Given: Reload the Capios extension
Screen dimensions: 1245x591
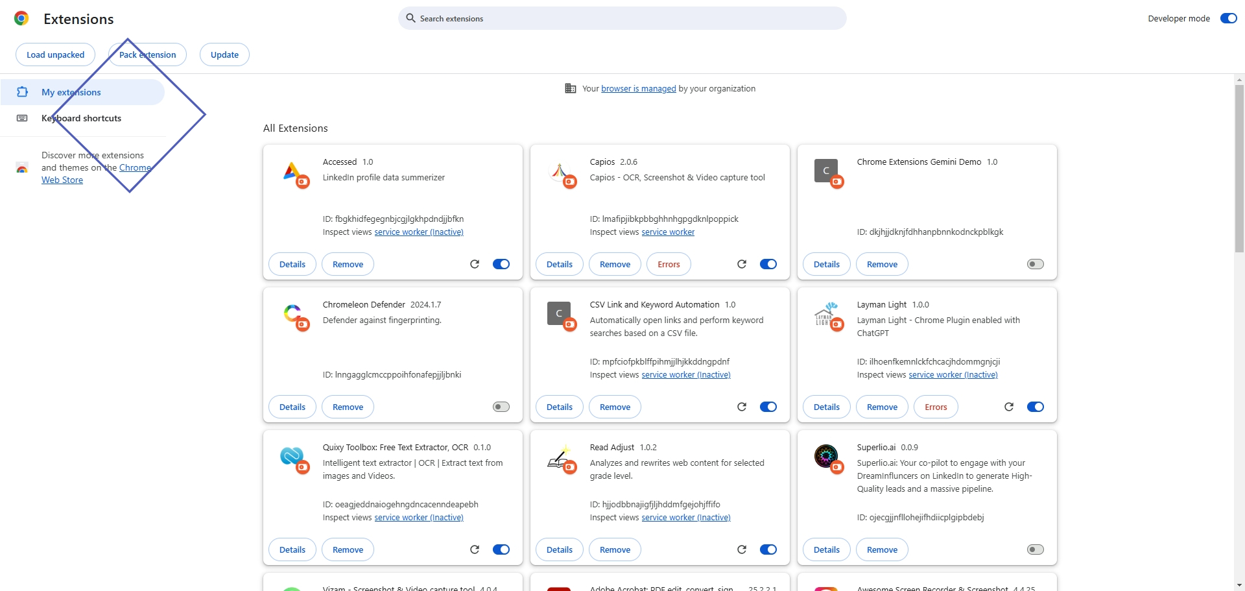Looking at the screenshot, I should [x=742, y=264].
